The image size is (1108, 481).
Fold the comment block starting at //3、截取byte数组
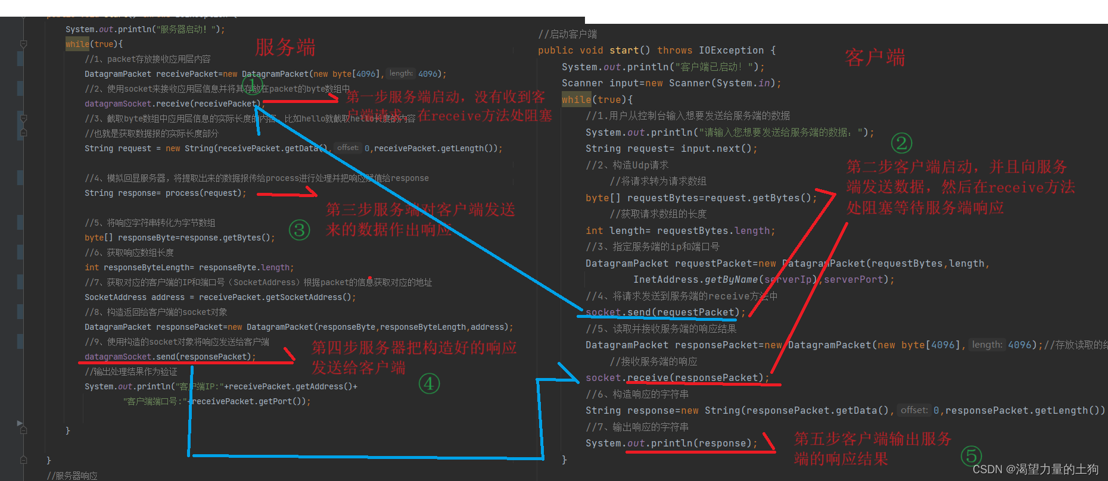point(23,118)
